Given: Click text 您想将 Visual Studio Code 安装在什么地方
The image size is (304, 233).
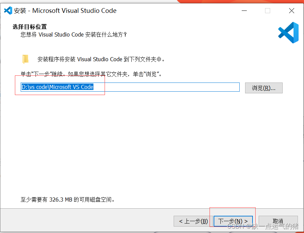Looking at the screenshot, I should (73, 35).
